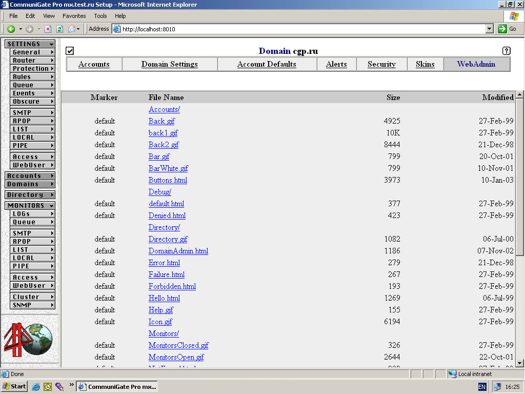Expand the Address bar dropdown list
Image resolution: width=525 pixels, height=394 pixels.
tap(490, 29)
